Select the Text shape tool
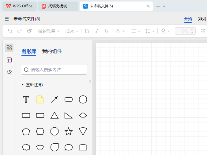The width and height of the screenshot is (207, 155). [26, 99]
